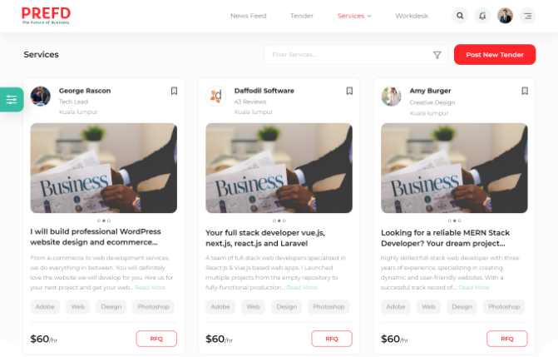Open the notifications bell
Viewport: 558px width, 357px height.
tap(482, 16)
